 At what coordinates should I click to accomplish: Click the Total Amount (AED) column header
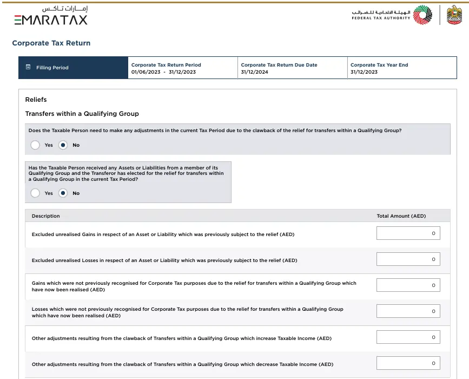pyautogui.click(x=401, y=216)
